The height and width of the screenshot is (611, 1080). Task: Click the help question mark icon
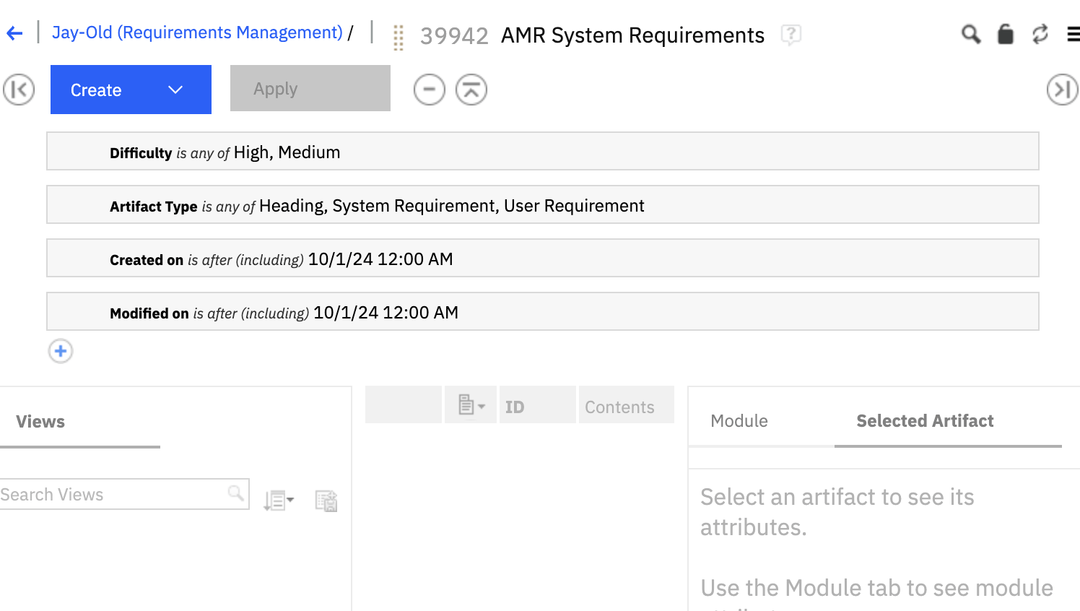[791, 34]
